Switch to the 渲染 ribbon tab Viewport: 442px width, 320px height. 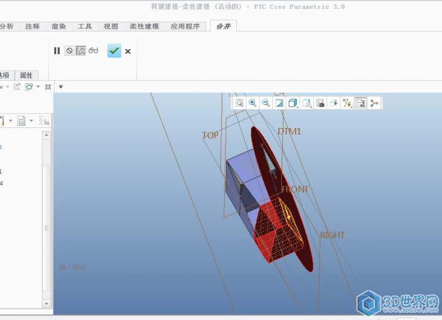pos(59,26)
